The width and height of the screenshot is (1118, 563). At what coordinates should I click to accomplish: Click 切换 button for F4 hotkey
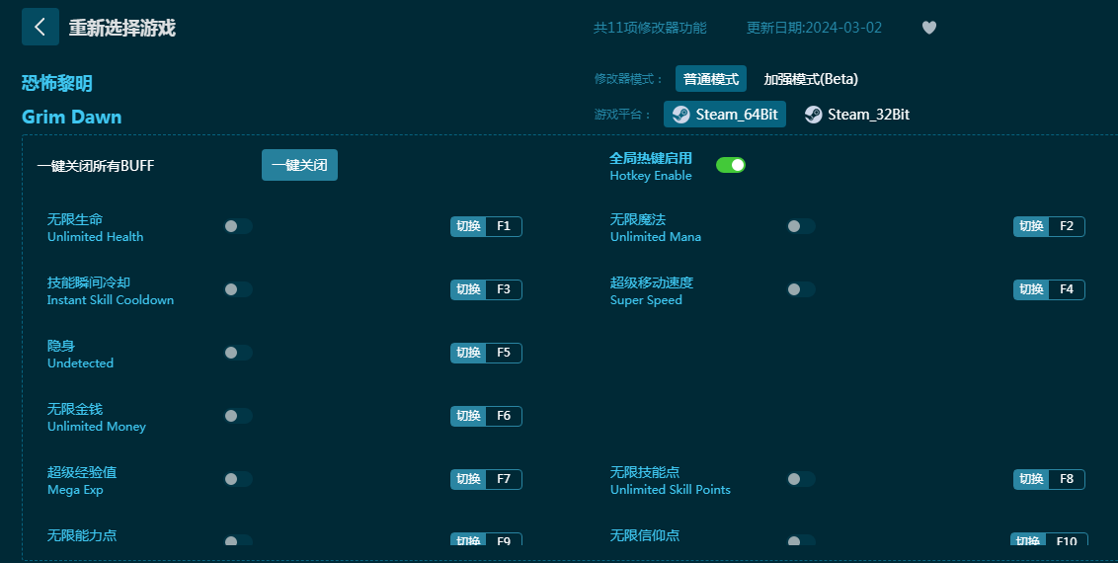click(x=1031, y=289)
